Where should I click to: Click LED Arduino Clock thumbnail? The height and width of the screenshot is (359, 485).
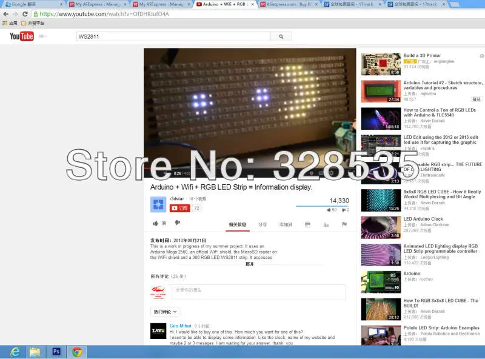pos(381,228)
